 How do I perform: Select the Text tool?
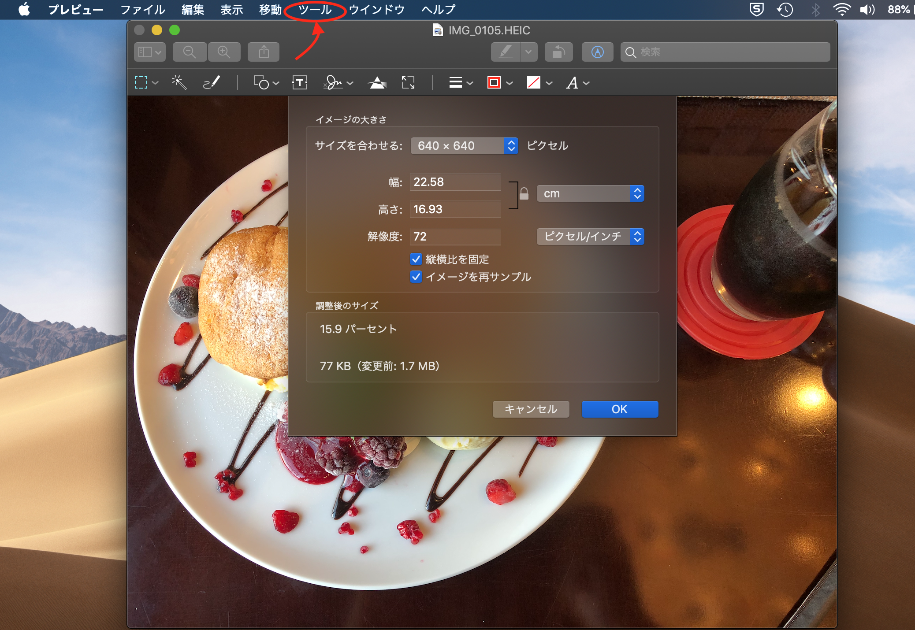pyautogui.click(x=300, y=82)
